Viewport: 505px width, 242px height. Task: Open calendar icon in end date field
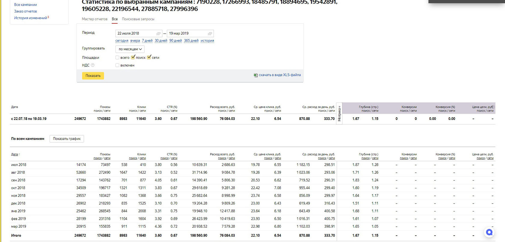[210, 34]
